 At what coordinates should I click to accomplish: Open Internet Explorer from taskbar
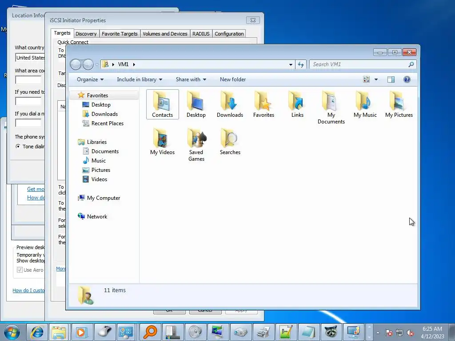point(37,332)
